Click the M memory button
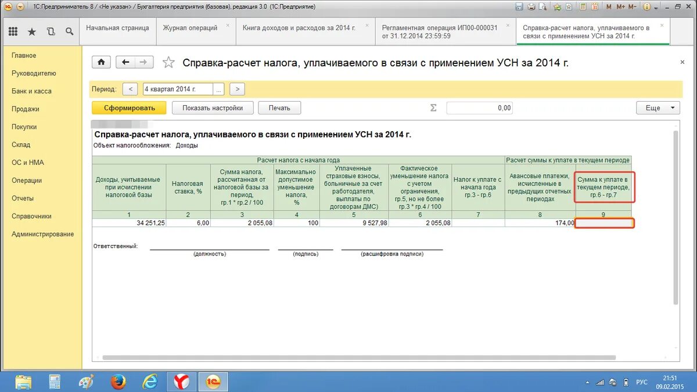Screen dimensions: 697x392 click(x=609, y=7)
